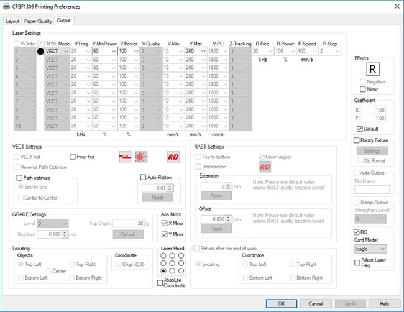Click the black color dot in row 1
The image size is (404, 312).
(40, 52)
